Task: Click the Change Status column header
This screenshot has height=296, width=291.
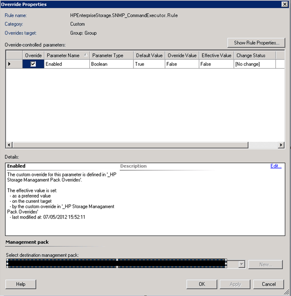Action: coord(255,55)
